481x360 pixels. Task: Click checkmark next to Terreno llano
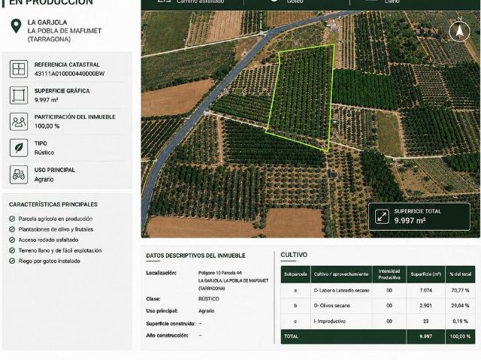[12, 250]
